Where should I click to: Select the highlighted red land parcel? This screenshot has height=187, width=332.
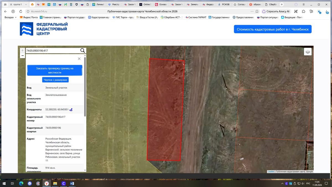coord(165,109)
